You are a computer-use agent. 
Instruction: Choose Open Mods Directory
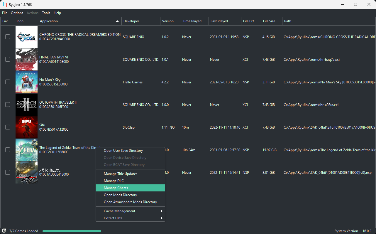tap(130, 195)
